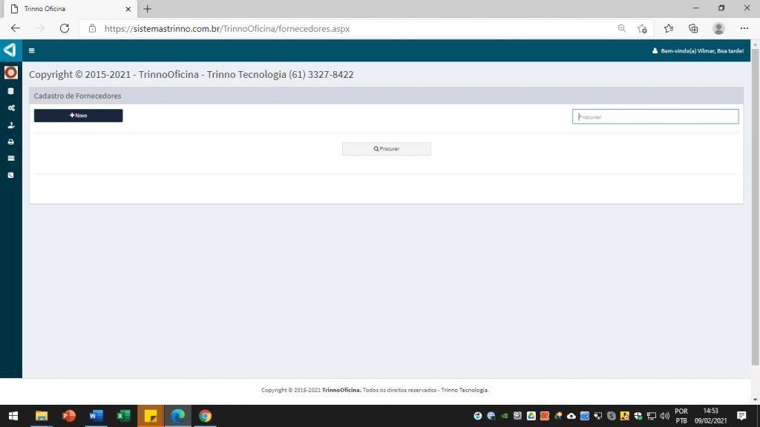
Task: Switch to Microsoft Edge in taskbar
Action: point(178,416)
